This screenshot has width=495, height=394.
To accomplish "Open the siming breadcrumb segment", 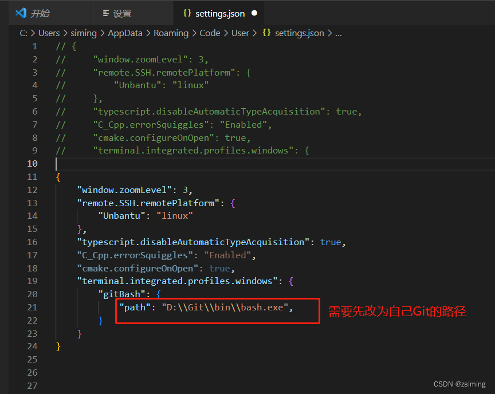I will pyautogui.click(x=84, y=33).
